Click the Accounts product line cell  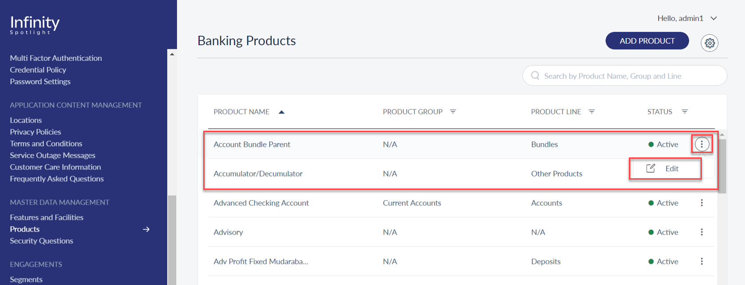click(x=547, y=203)
